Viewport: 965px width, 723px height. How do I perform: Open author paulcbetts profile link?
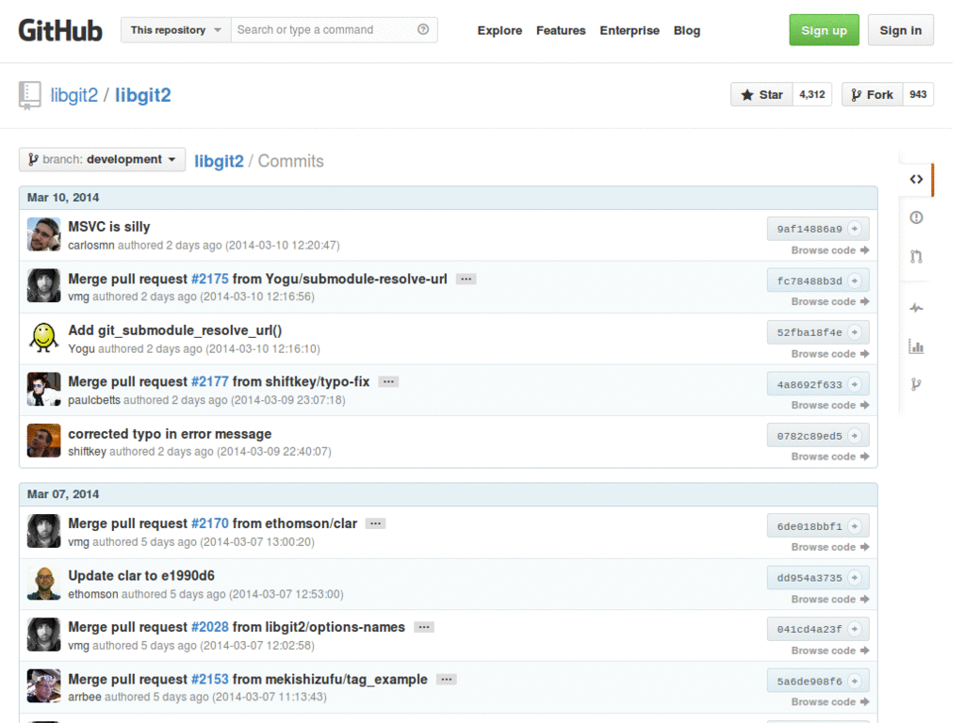pos(94,400)
